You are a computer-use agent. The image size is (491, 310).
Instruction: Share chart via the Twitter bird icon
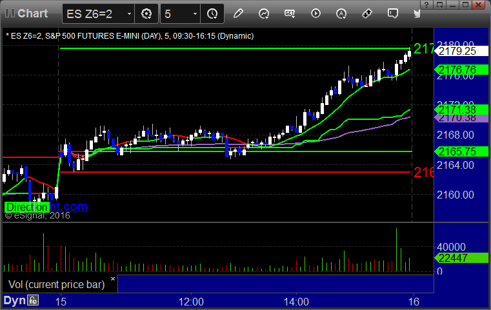click(417, 14)
